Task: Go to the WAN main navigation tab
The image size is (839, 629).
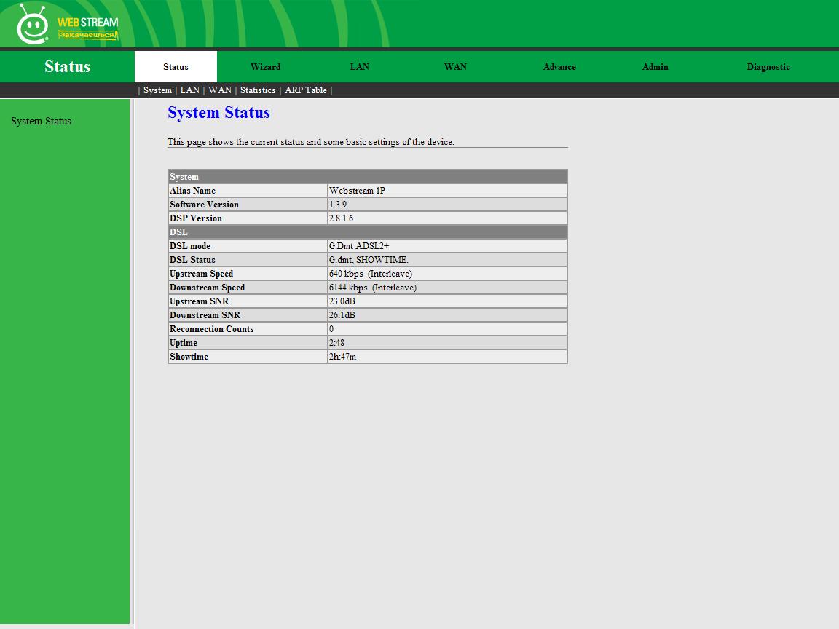Action: tap(455, 67)
